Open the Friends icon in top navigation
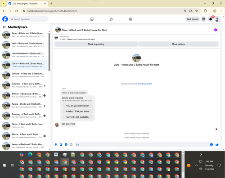Image resolution: width=225 pixels, height=178 pixels. point(111,19)
